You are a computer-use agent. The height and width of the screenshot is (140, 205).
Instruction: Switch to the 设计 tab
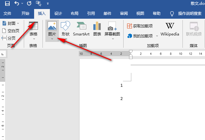[x=58, y=13]
